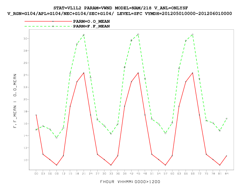Click x-axis tick label 48

pyautogui.click(x=145, y=174)
